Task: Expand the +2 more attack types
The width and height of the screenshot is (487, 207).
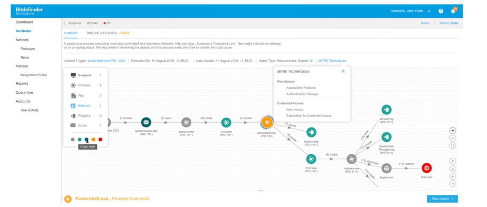Action: pyautogui.click(x=311, y=61)
